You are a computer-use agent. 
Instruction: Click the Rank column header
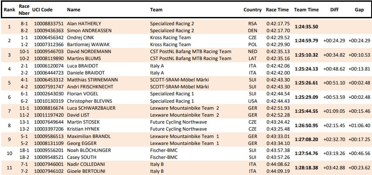click(x=9, y=10)
